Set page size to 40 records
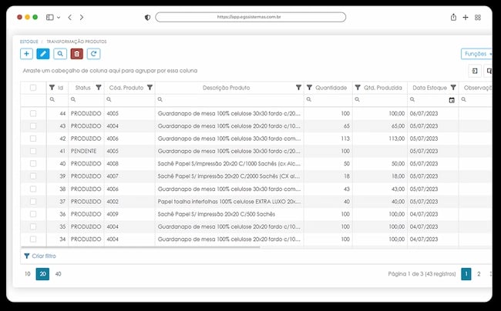Viewport: 501px width, 311px height. 58,274
